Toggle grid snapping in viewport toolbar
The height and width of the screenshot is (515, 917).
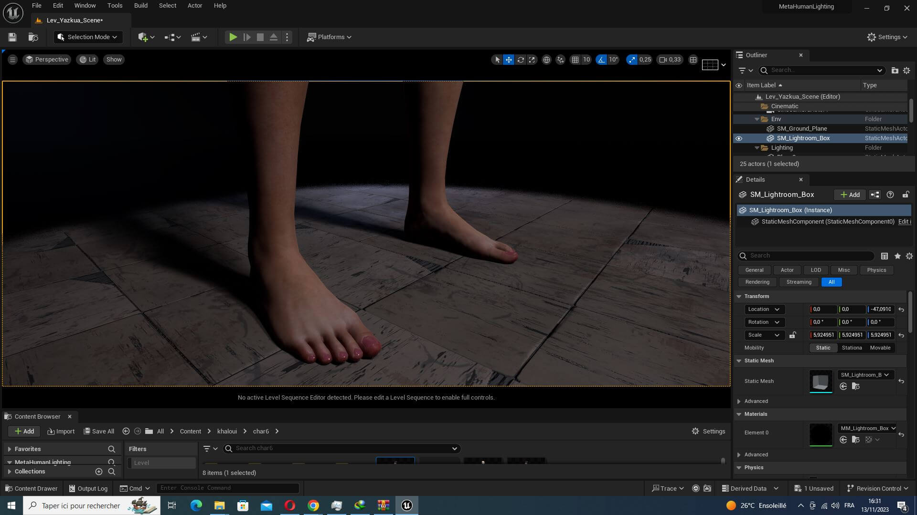click(x=575, y=60)
